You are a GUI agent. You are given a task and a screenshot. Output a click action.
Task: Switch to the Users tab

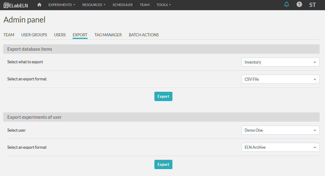(x=60, y=35)
